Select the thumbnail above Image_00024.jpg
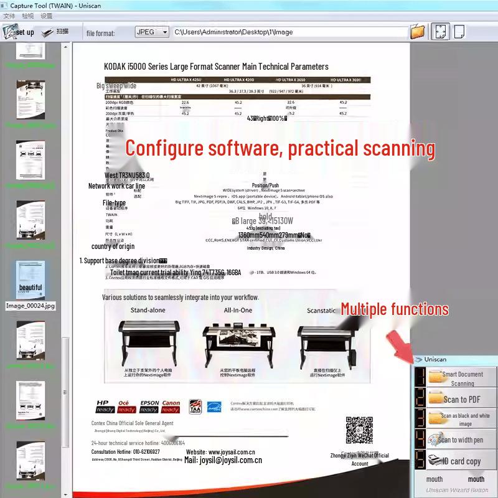This screenshot has height=498, width=498. click(x=31, y=220)
